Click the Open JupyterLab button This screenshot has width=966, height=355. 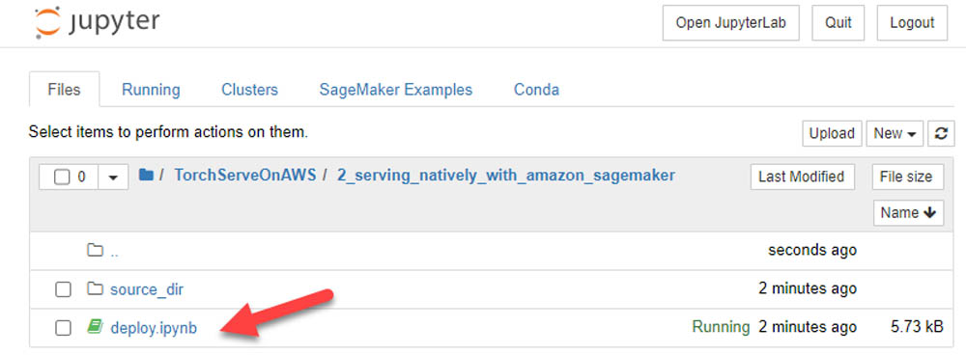[x=730, y=23]
